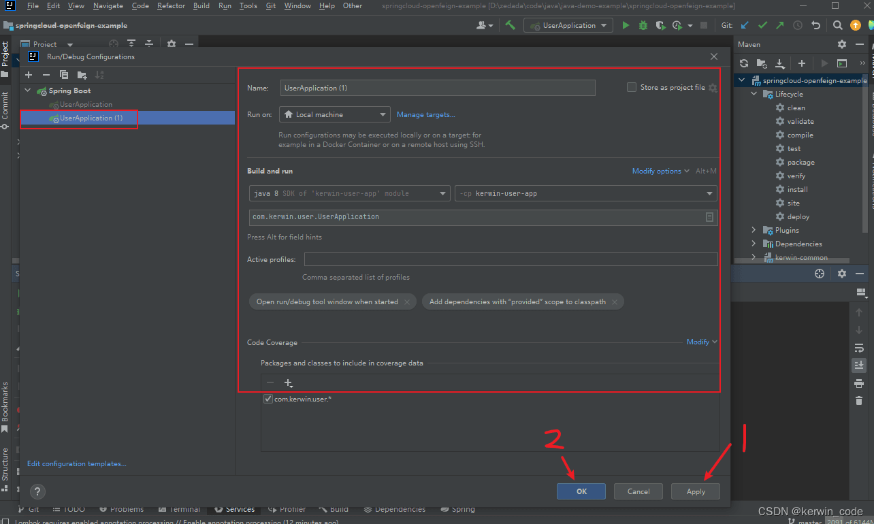Execute Maven goal icon
Image resolution: width=874 pixels, height=524 pixels.
(842, 63)
